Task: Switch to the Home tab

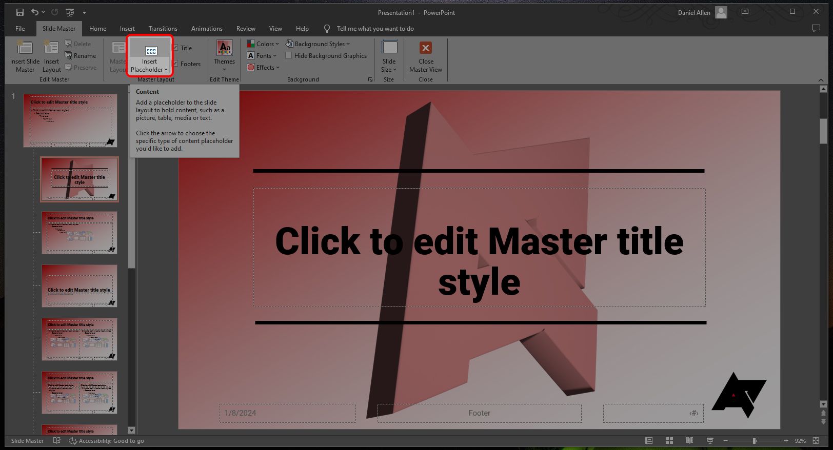Action: [x=97, y=29]
